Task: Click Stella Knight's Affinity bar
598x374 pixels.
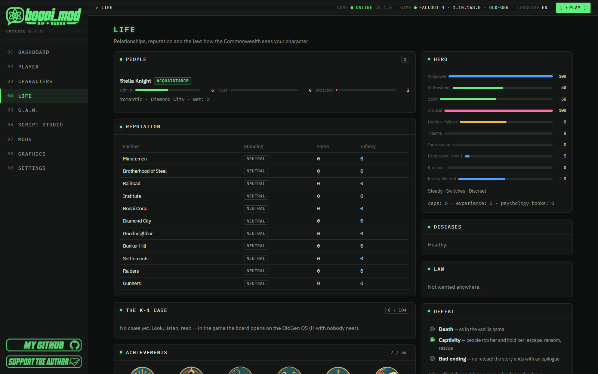Action: click(168, 90)
